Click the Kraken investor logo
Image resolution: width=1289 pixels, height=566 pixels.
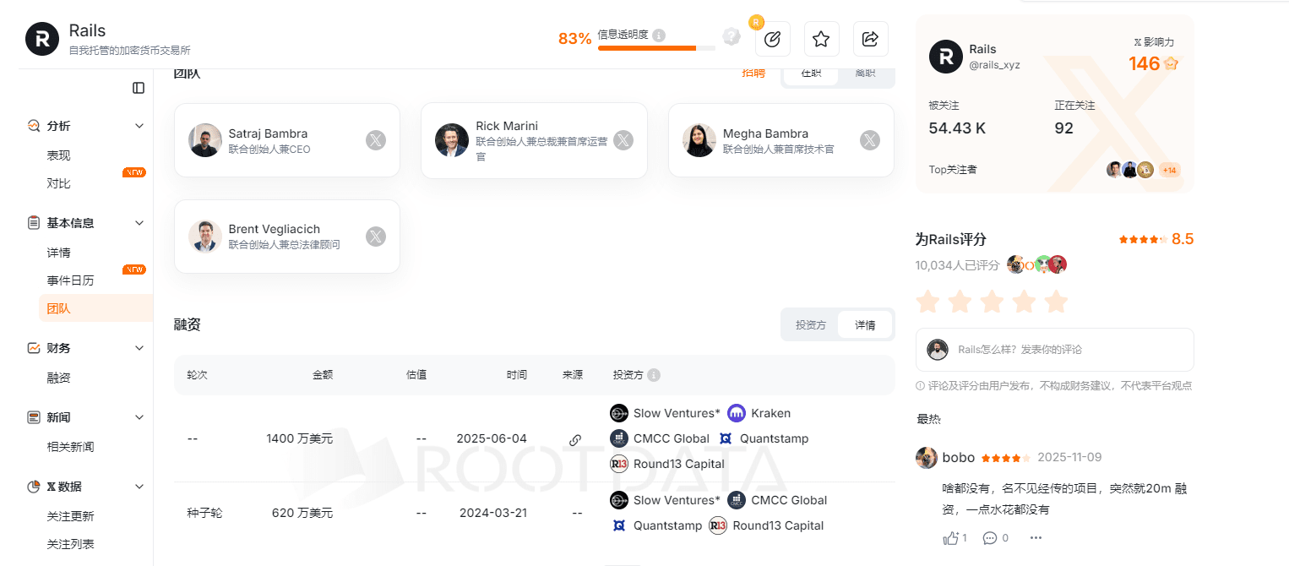click(737, 413)
